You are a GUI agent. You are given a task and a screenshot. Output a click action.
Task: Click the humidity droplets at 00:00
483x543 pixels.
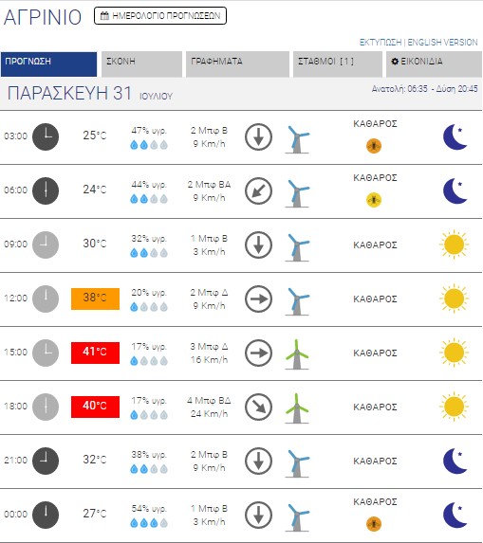149,523
